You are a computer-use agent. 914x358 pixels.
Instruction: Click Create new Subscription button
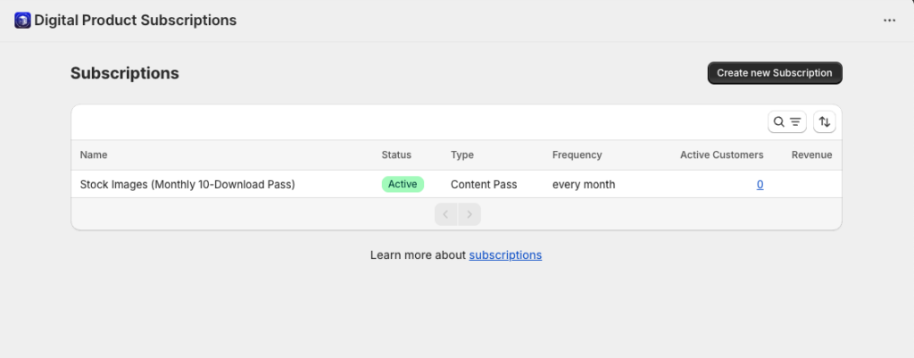pyautogui.click(x=775, y=73)
